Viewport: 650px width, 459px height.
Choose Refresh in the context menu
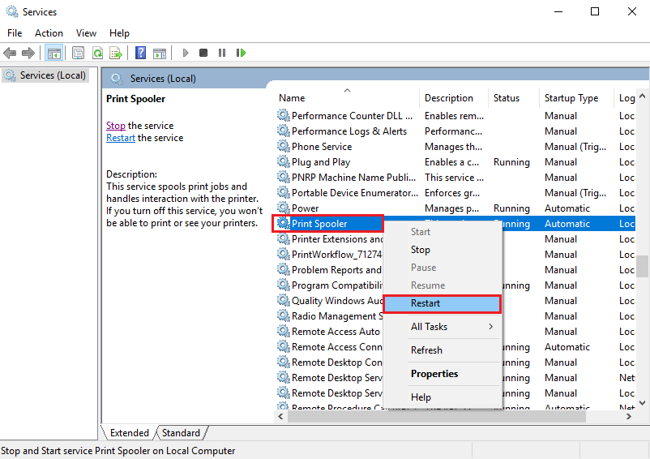pyautogui.click(x=443, y=350)
